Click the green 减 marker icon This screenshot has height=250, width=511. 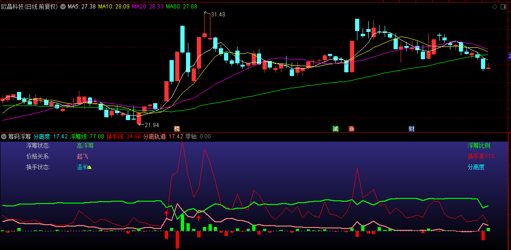[335, 129]
